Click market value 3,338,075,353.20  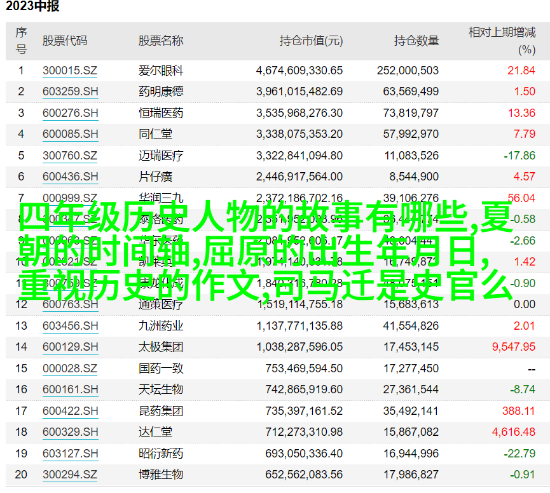[x=299, y=134]
